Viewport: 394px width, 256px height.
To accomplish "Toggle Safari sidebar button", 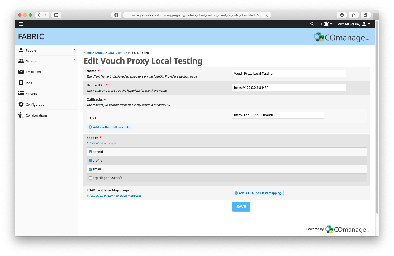I will coord(56,15).
